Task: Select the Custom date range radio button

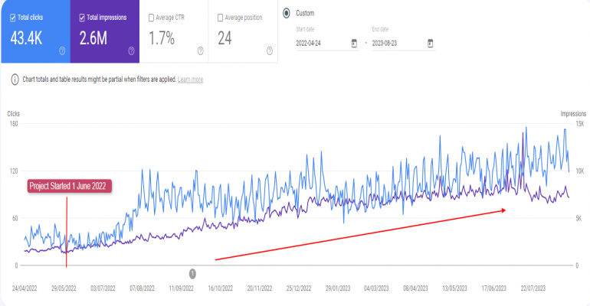Action: [x=286, y=13]
